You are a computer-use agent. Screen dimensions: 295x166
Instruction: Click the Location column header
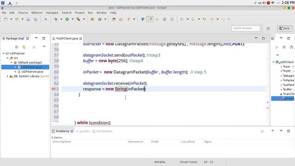coord(188,142)
